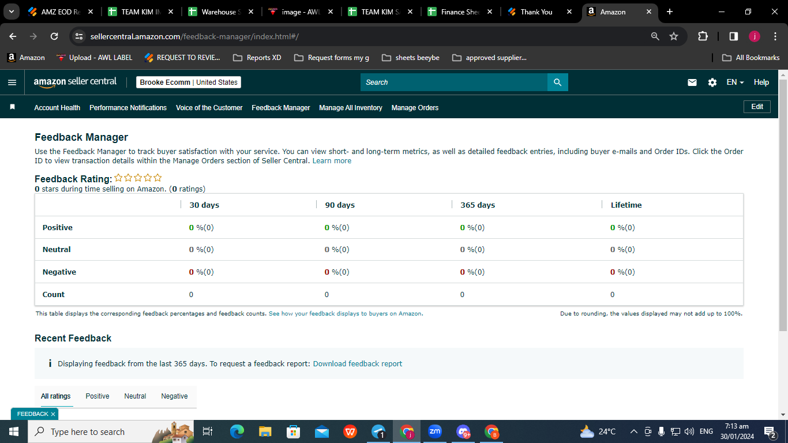
Task: Open File Explorer from the taskbar
Action: pyautogui.click(x=265, y=431)
